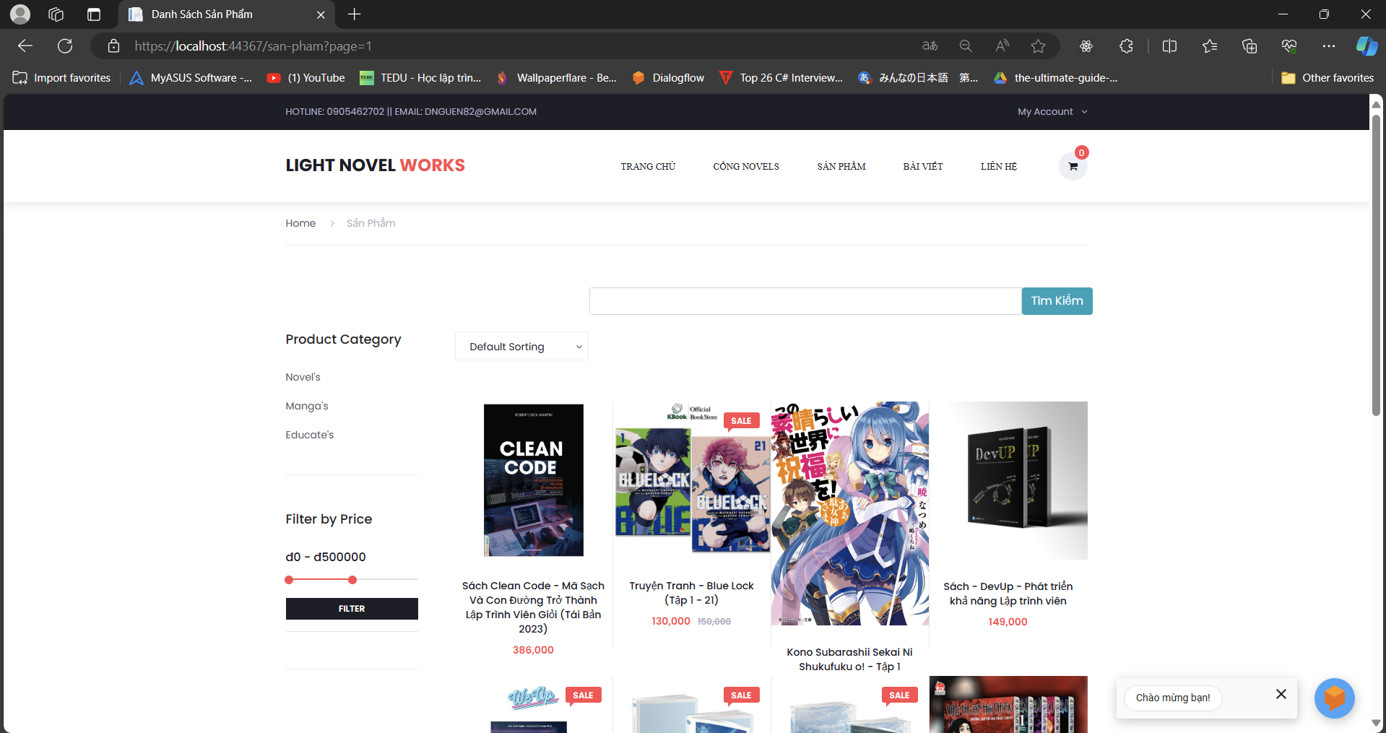This screenshot has width=1386, height=733.
Task: Click the left price slider handle
Action: click(289, 580)
